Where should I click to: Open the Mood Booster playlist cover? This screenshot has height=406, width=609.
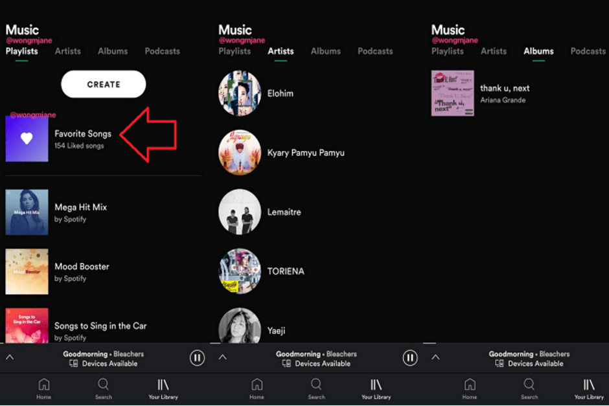click(x=27, y=272)
